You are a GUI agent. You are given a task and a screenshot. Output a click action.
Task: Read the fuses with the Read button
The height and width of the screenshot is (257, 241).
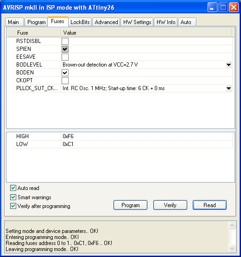click(x=209, y=205)
